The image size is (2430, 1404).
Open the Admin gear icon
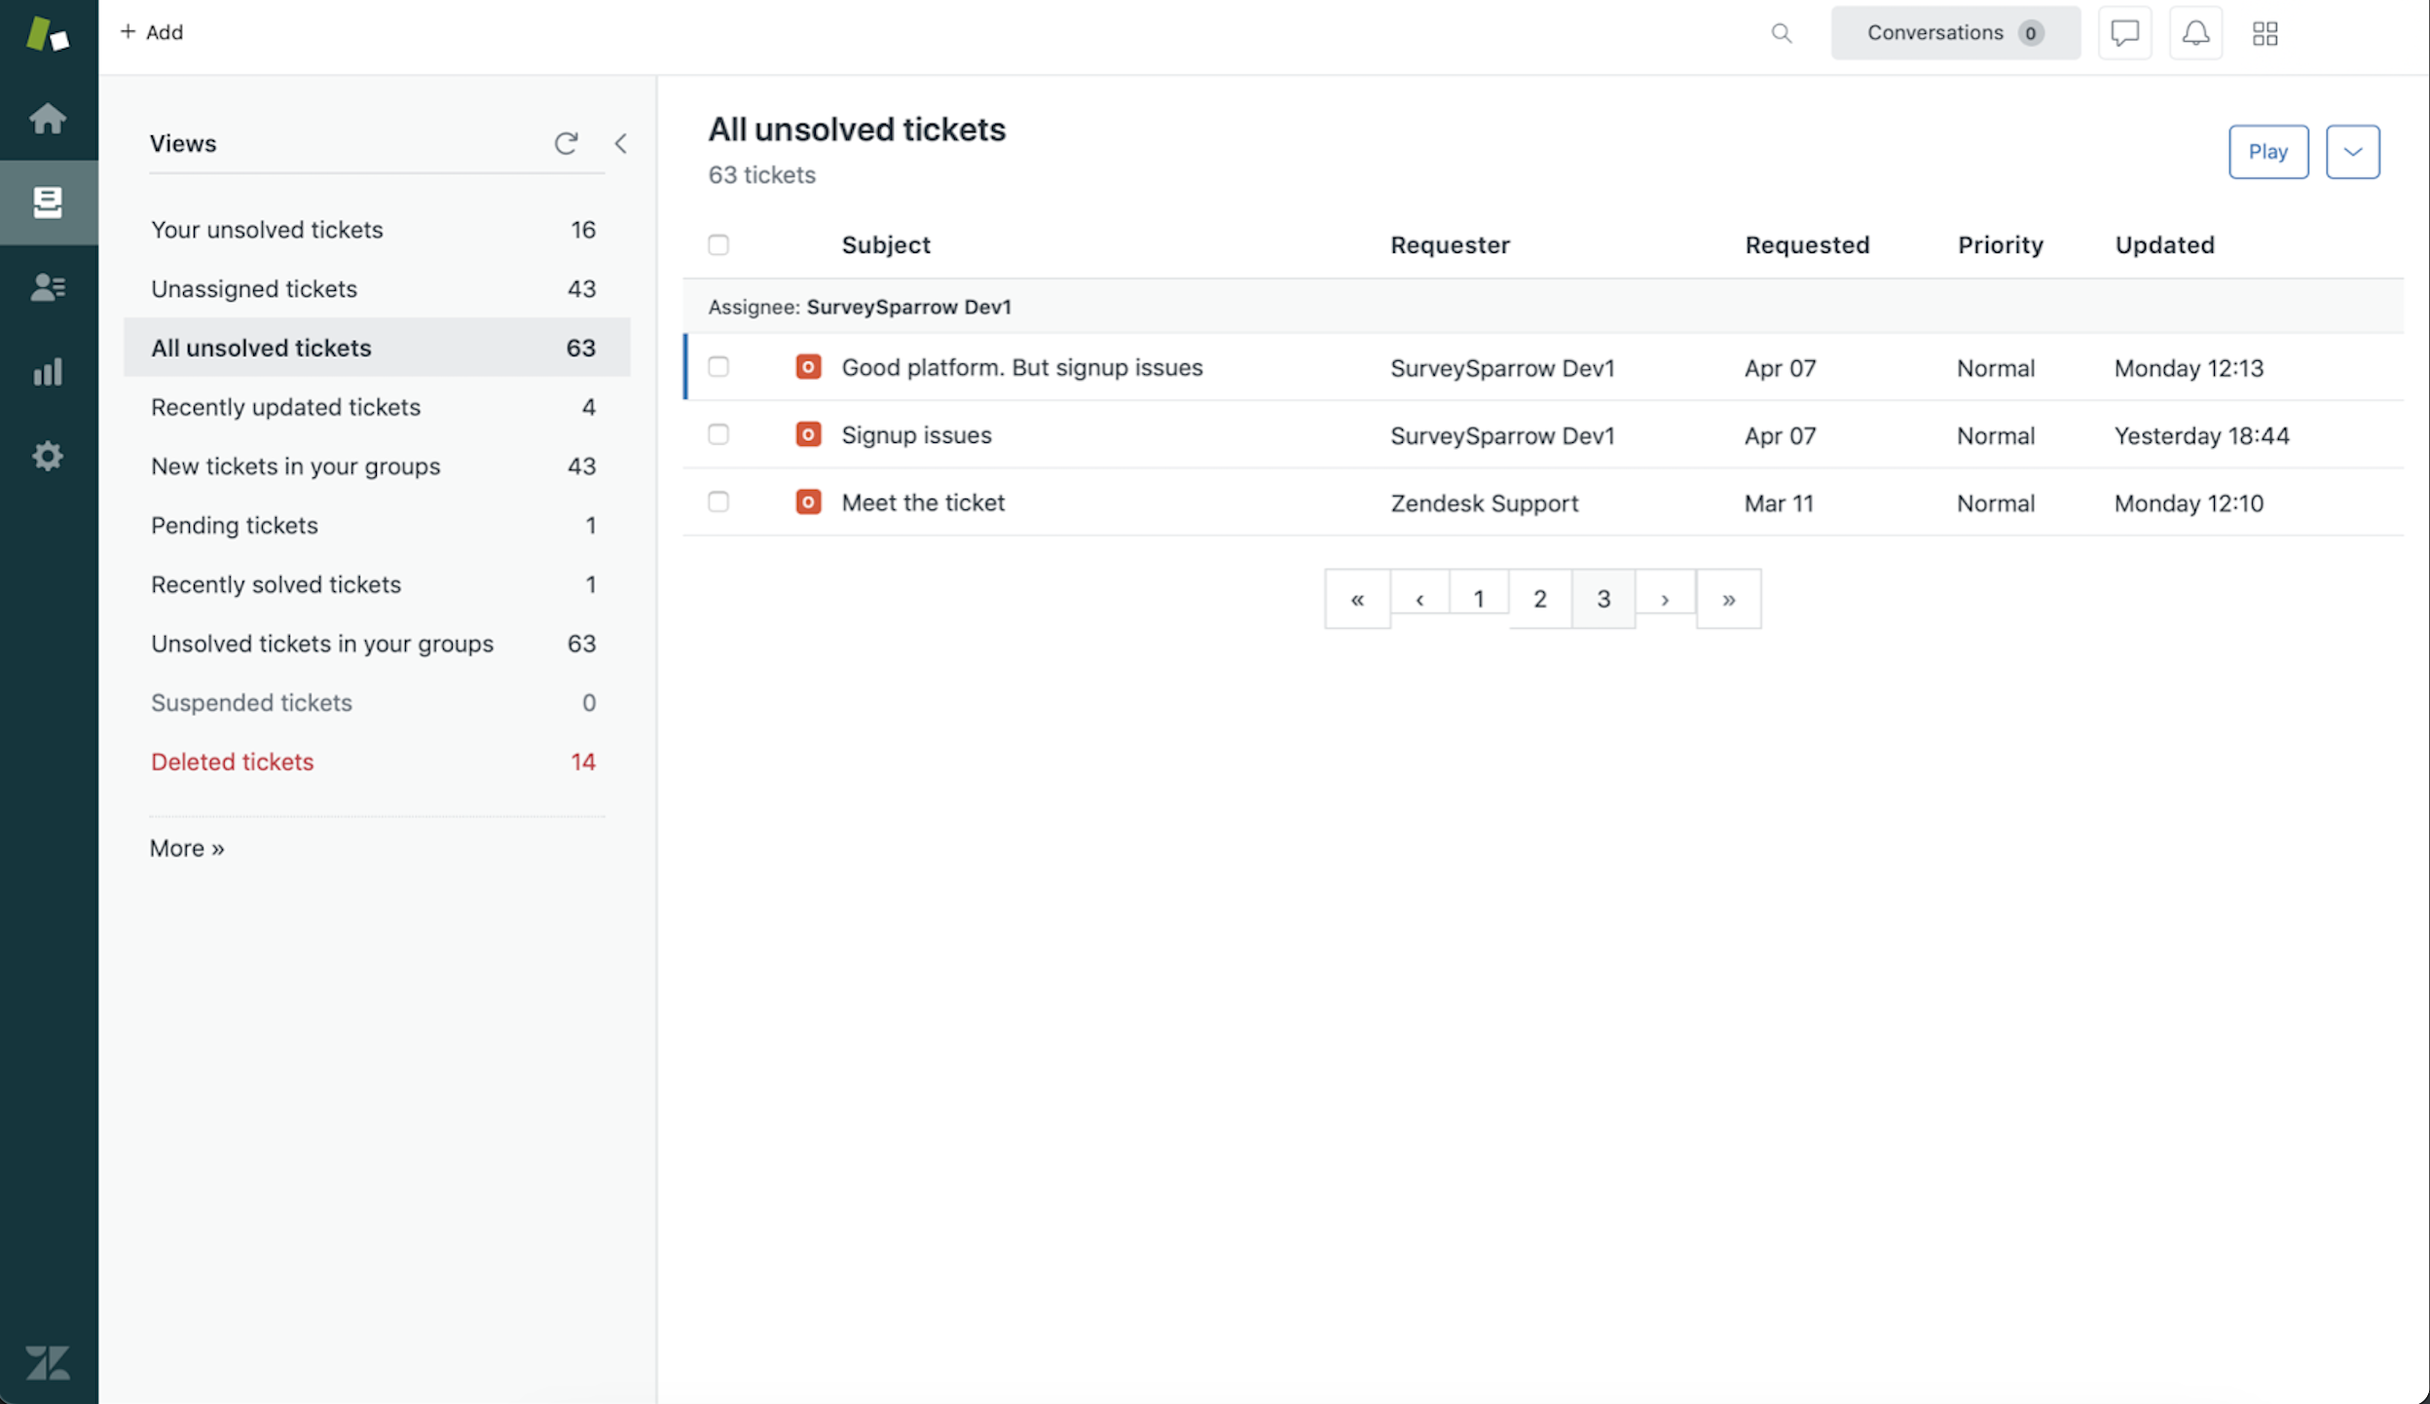coord(47,456)
